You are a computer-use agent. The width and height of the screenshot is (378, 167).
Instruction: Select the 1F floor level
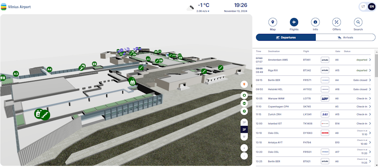[x=244, y=137]
